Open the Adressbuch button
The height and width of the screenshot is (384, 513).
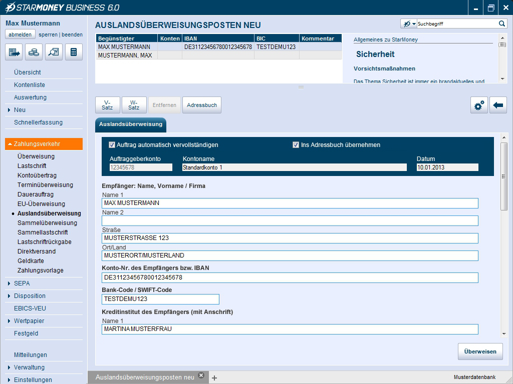202,105
